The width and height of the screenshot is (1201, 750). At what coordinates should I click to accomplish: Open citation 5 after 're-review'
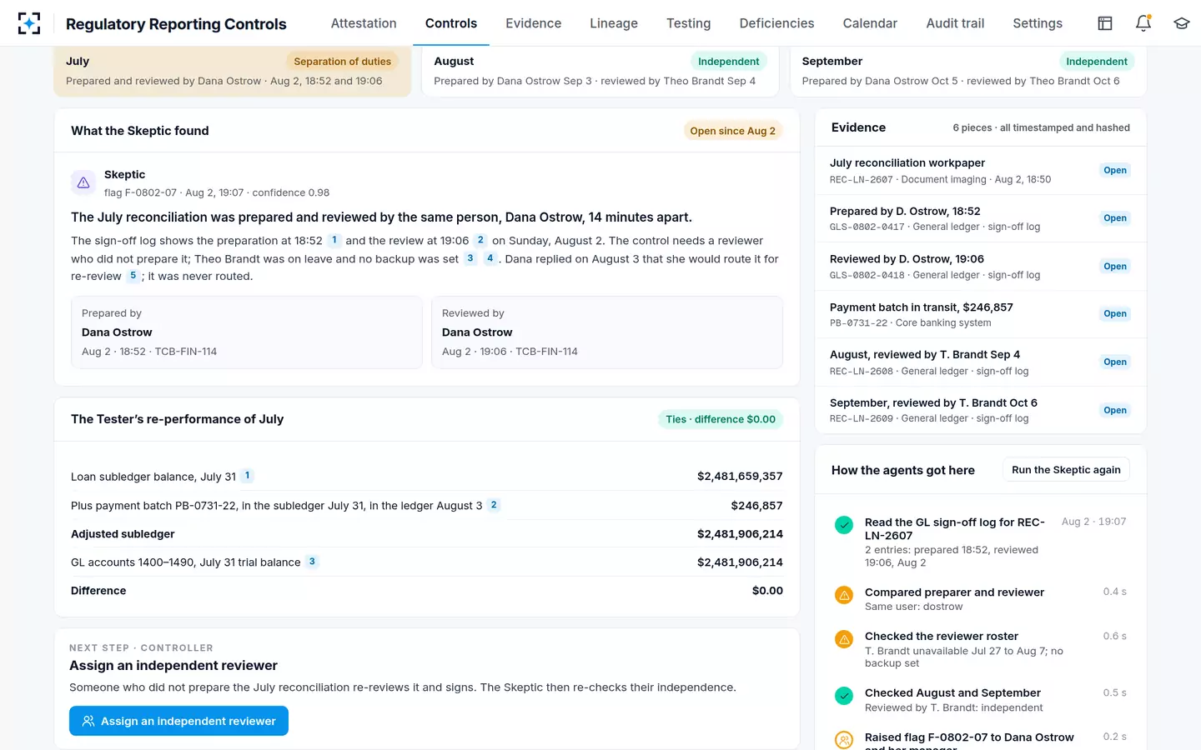coord(133,276)
